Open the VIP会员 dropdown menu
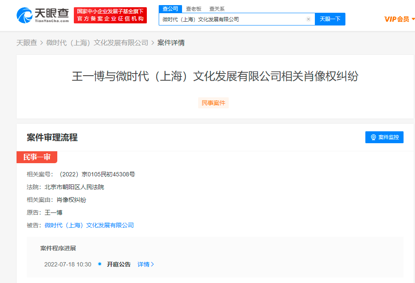 coord(399,19)
